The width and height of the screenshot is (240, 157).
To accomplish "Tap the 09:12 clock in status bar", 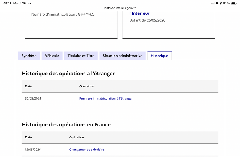I will [x=7, y=3].
